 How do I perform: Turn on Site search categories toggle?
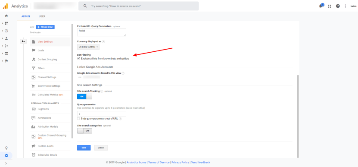(84, 131)
